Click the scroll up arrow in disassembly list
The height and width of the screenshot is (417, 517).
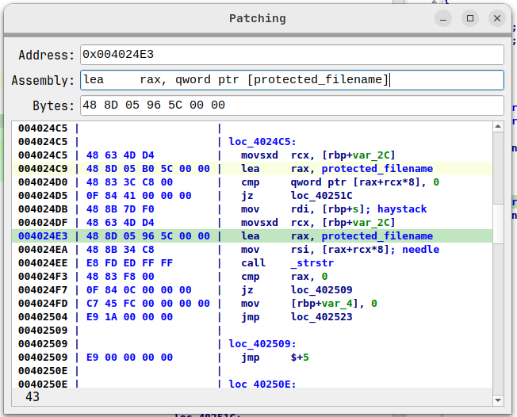pos(498,127)
